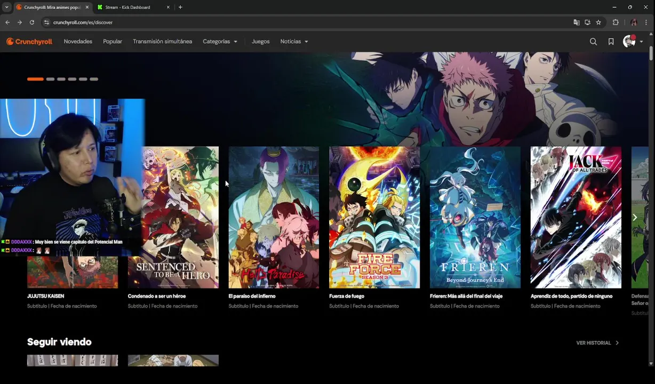The image size is (655, 384).
Task: Open the JUJUTSU KAISEN title link
Action: (x=46, y=296)
